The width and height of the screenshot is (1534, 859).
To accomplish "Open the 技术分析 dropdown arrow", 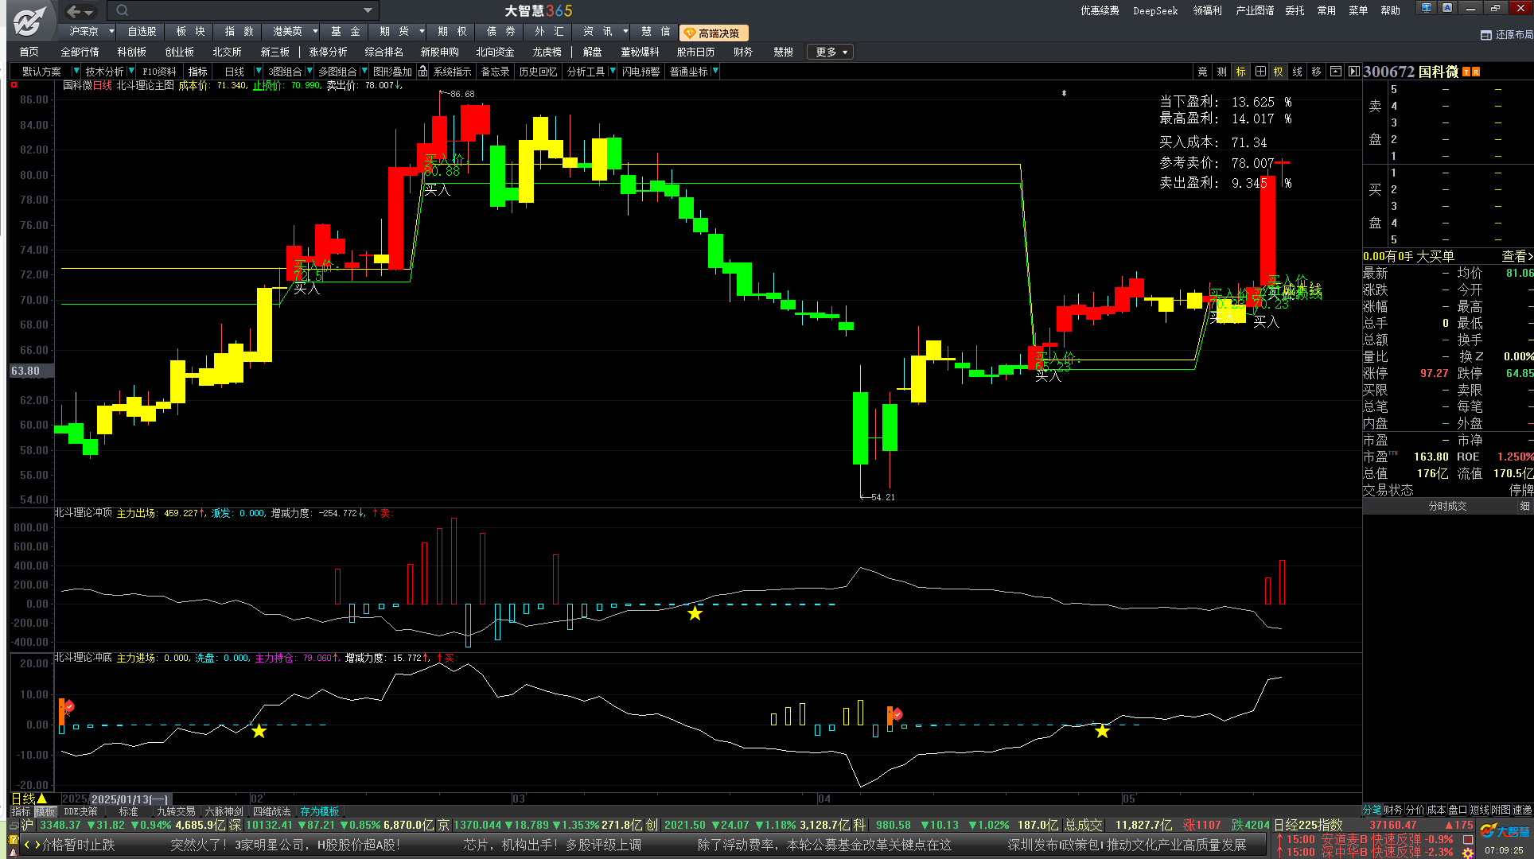I will click(x=130, y=72).
